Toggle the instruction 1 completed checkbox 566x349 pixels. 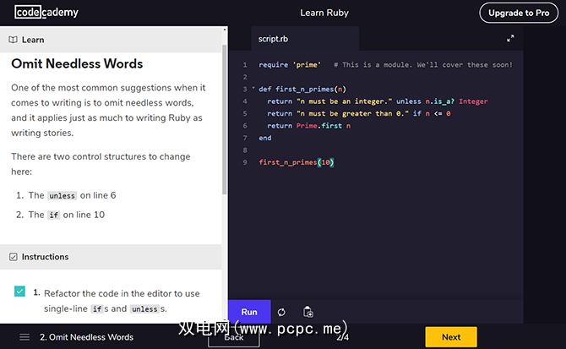click(x=20, y=291)
